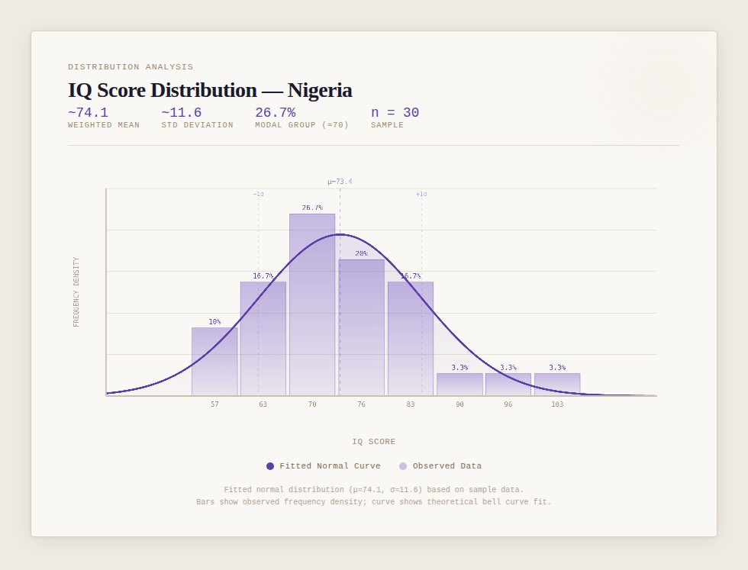Click the x-axis tick label 76
The height and width of the screenshot is (570, 748).
(362, 404)
